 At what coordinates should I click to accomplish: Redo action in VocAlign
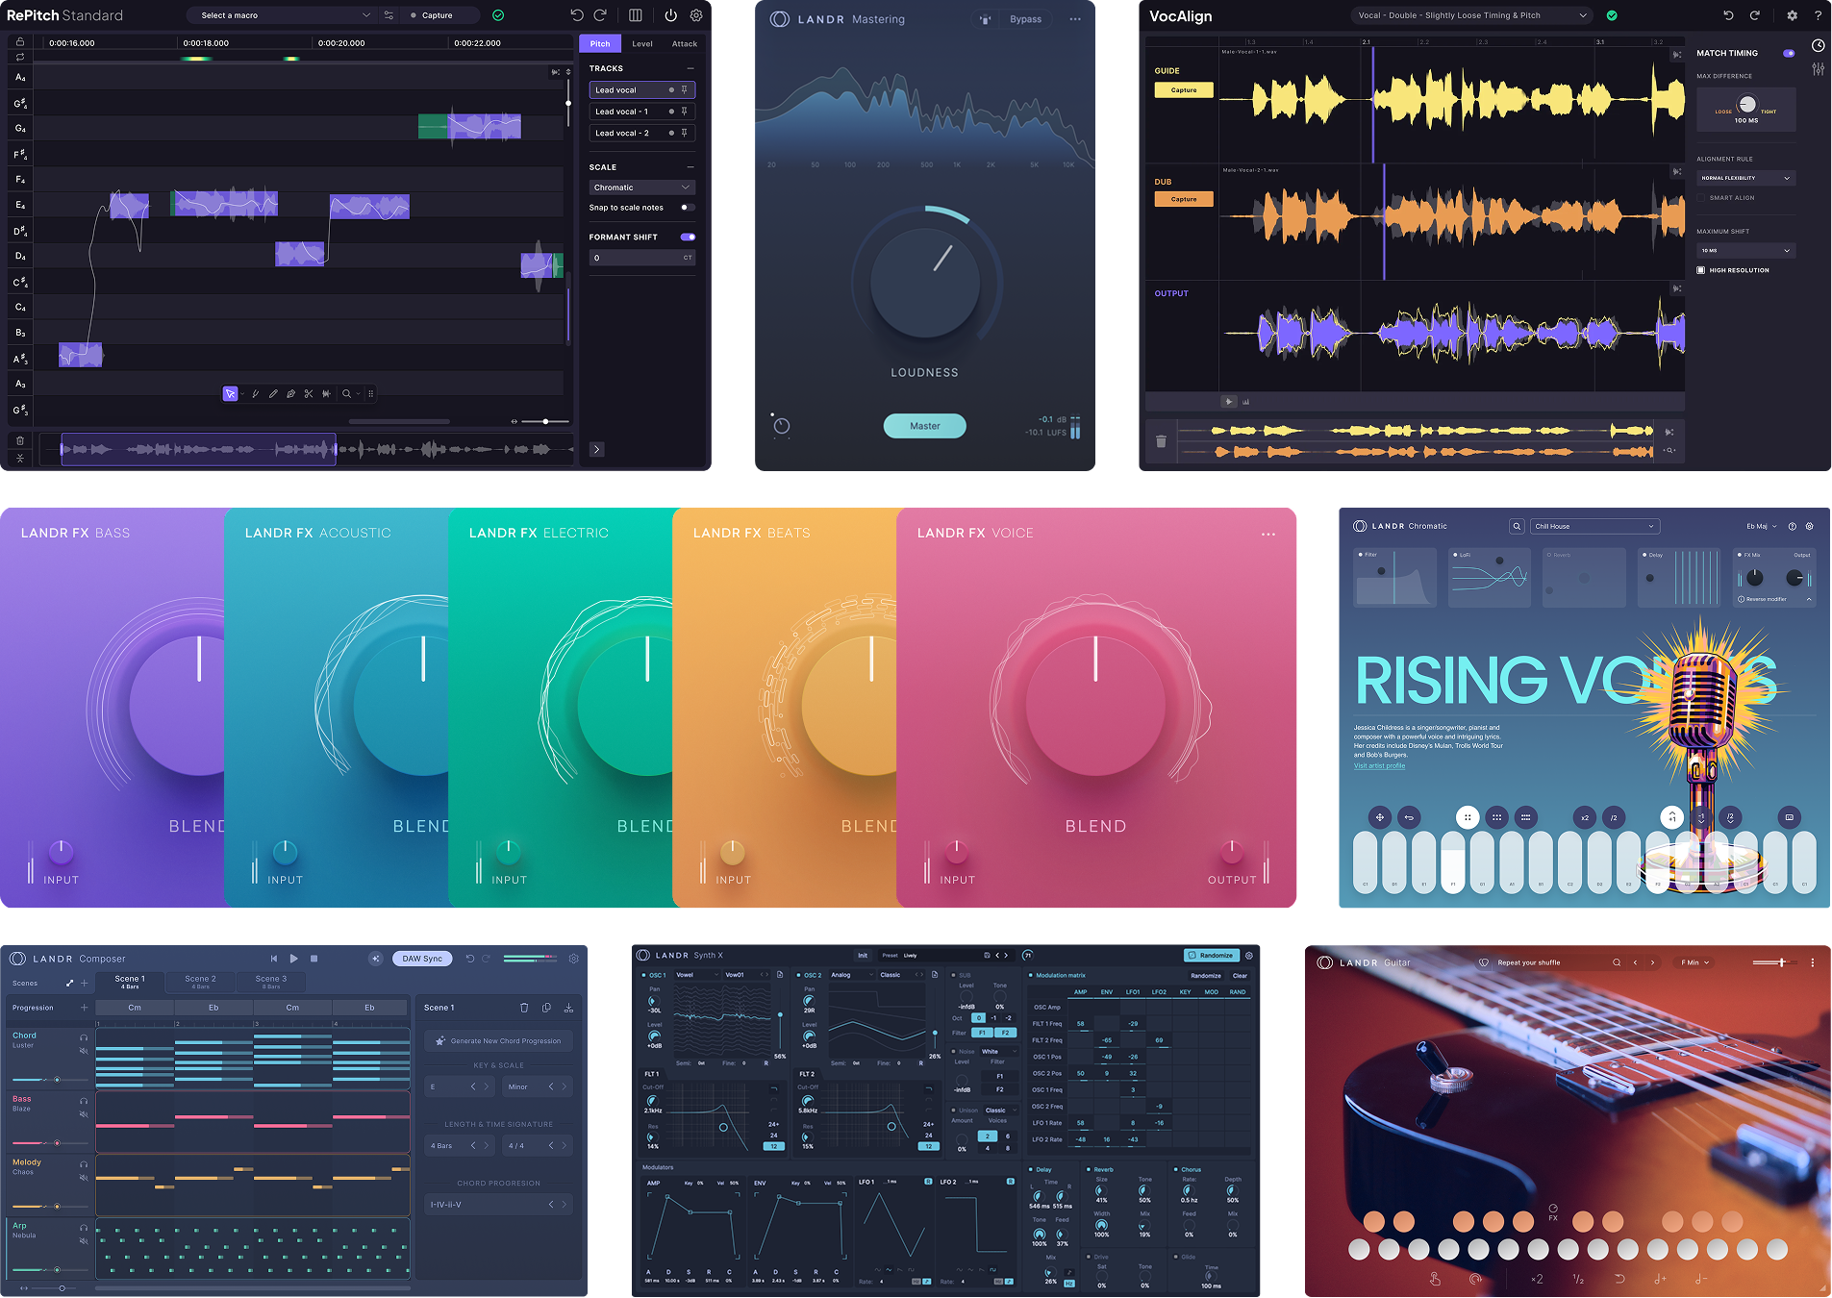point(1754,15)
